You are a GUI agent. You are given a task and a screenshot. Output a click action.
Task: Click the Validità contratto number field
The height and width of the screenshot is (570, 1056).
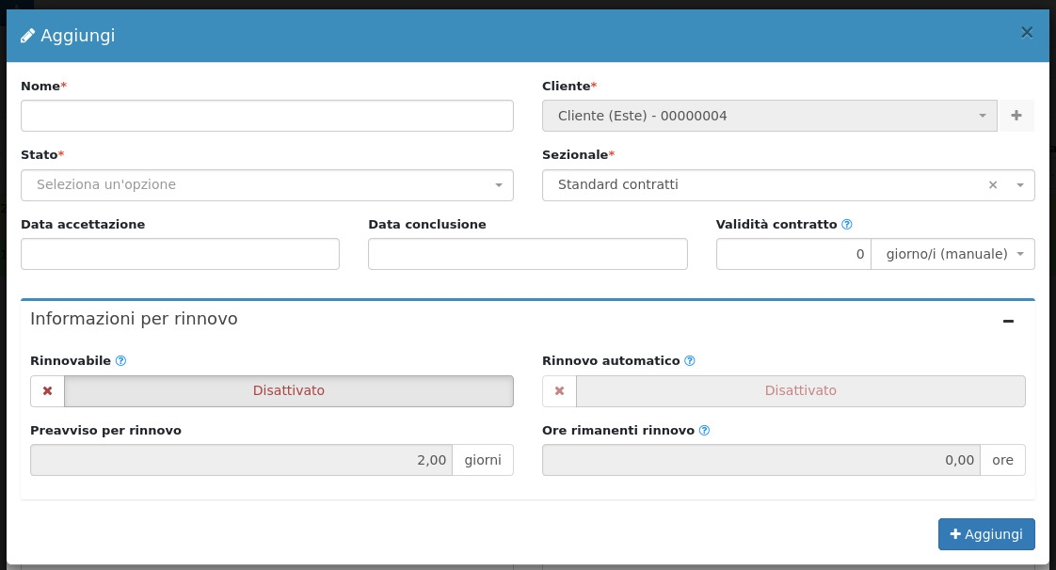coord(793,254)
